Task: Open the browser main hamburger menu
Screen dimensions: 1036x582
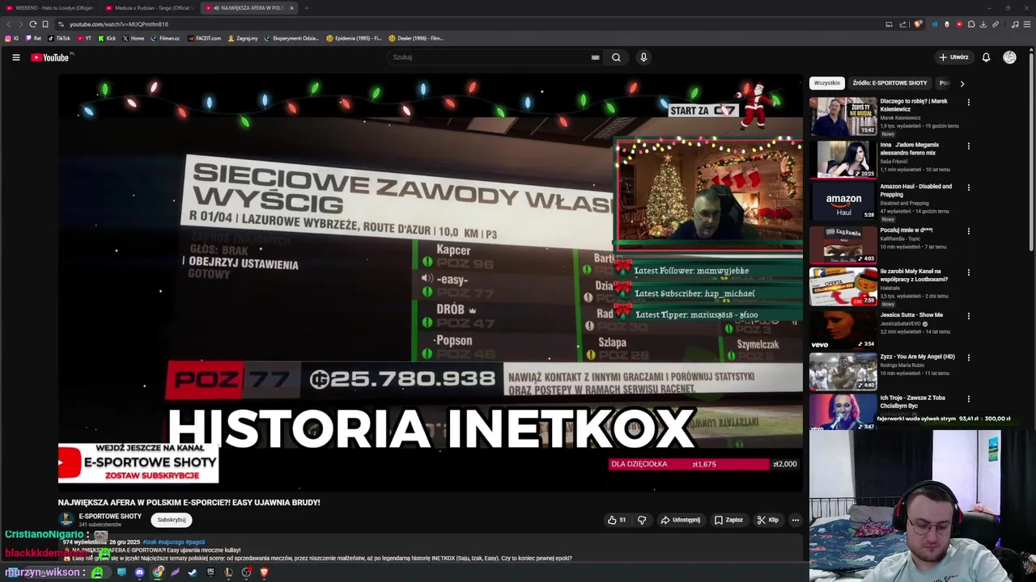Action: 1027,24
